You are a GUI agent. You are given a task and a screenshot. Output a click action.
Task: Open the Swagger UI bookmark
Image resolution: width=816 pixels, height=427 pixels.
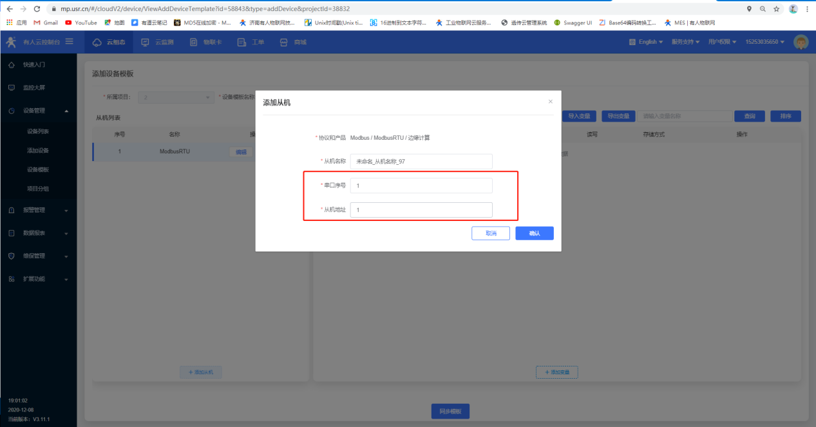(x=573, y=23)
